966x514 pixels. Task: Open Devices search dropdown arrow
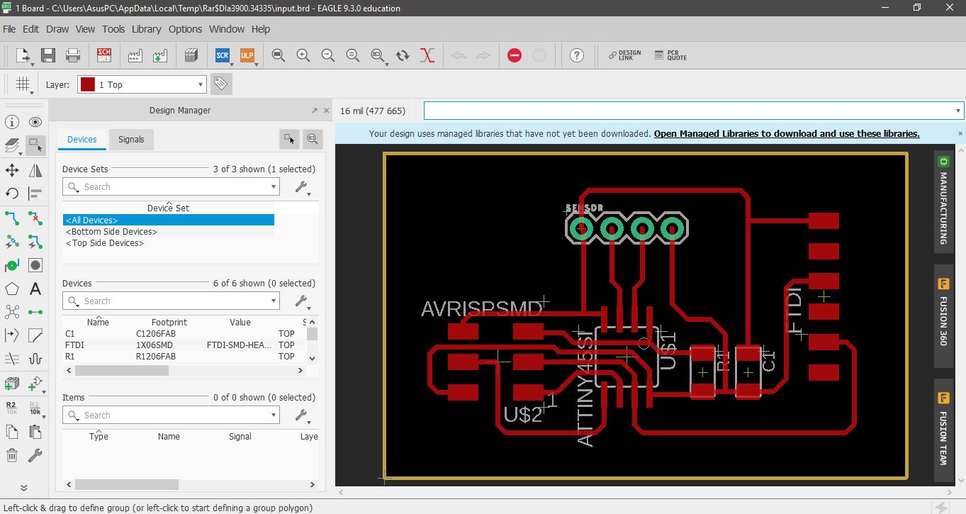(273, 301)
